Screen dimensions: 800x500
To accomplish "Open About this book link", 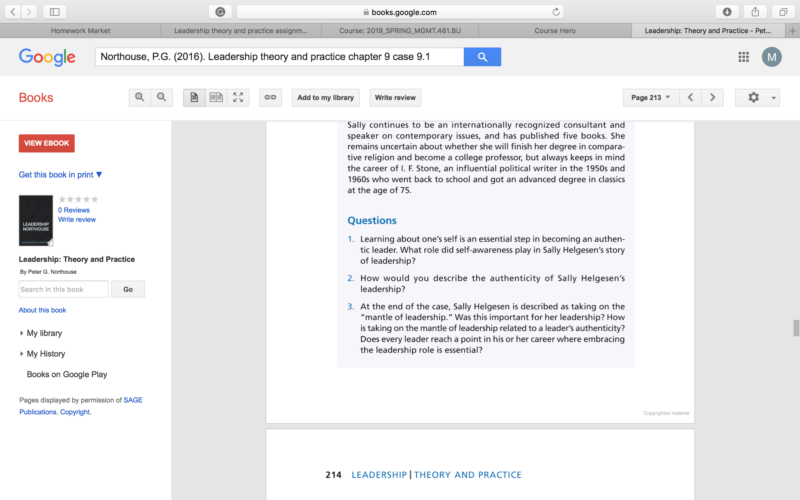I will click(42, 310).
